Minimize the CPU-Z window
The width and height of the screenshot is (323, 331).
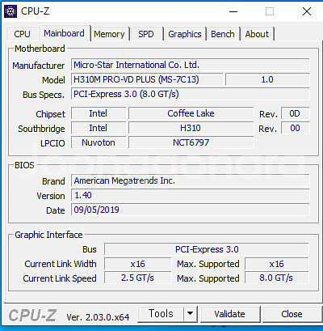tap(233, 11)
